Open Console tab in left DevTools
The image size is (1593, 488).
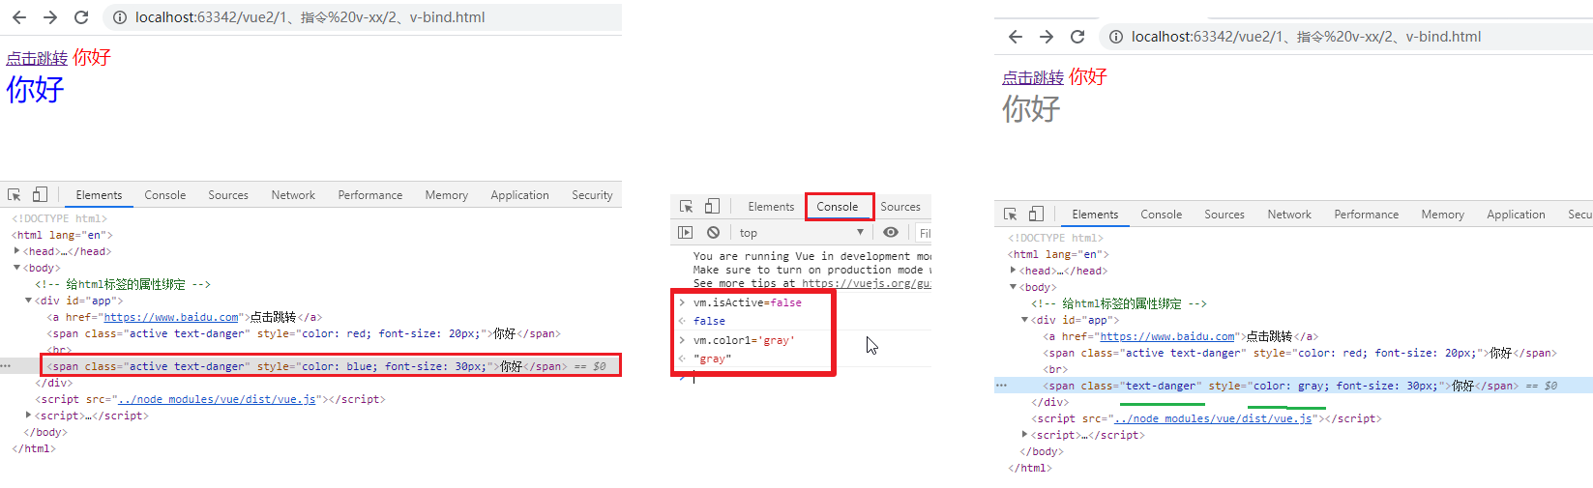pos(165,195)
